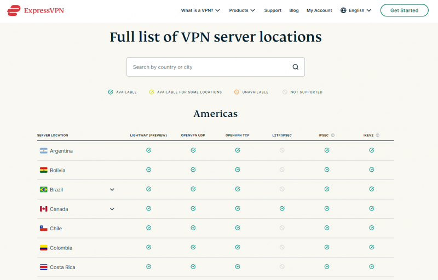Click the Costa Rica flag icon

pos(44,267)
